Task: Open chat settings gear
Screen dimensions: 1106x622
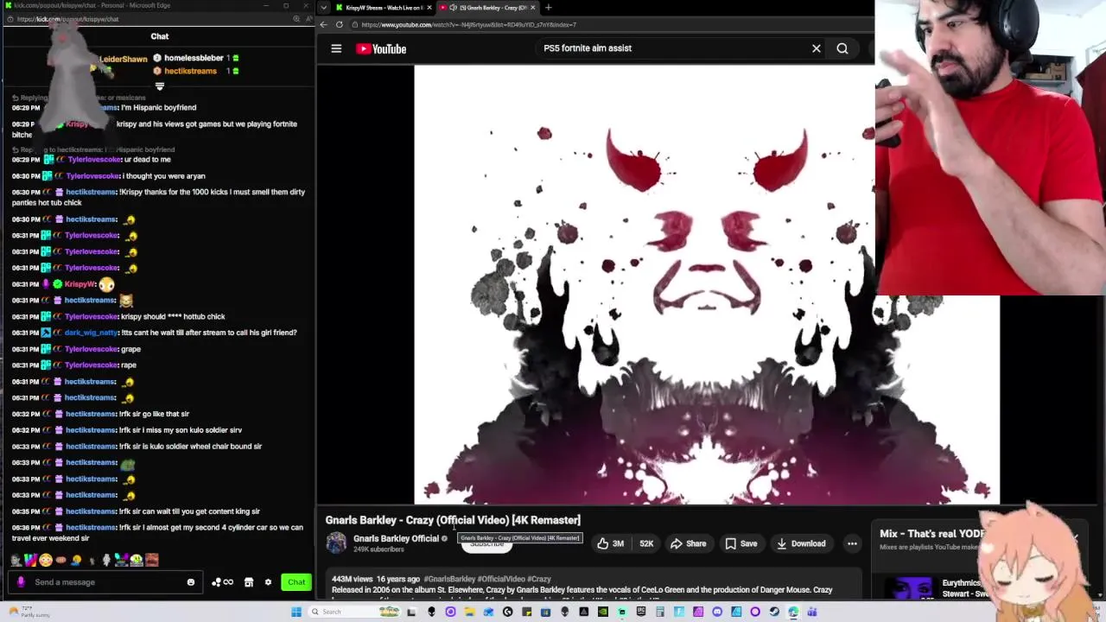Action: (268, 582)
